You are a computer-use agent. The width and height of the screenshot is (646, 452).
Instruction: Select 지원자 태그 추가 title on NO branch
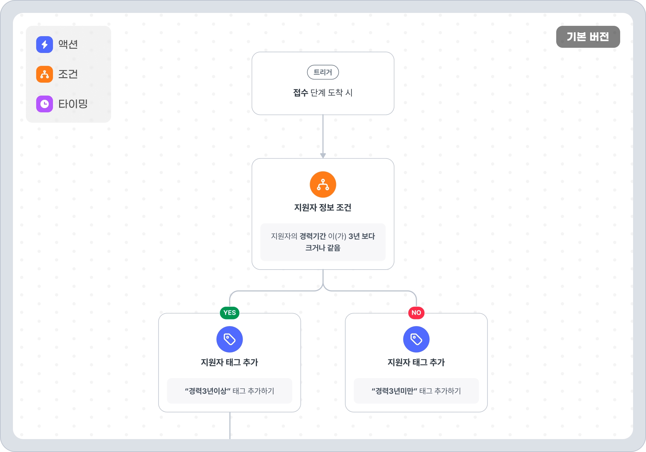(416, 362)
